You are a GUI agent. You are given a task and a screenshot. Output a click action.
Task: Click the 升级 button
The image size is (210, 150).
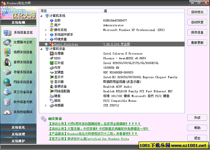[197, 118]
